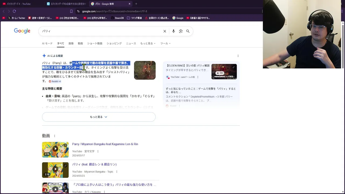Viewport: 345px width, 194px height.
Task: Click the webcam overlay of the streamer
Action: (x=302, y=34)
